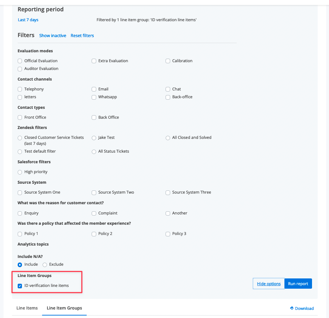Click the Hide options button
Viewport: 329px width, 318px height.
[269, 284]
